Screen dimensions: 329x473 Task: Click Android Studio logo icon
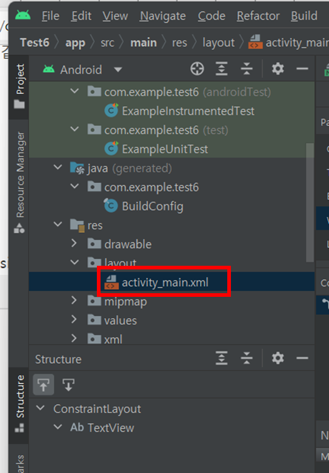pos(23,15)
